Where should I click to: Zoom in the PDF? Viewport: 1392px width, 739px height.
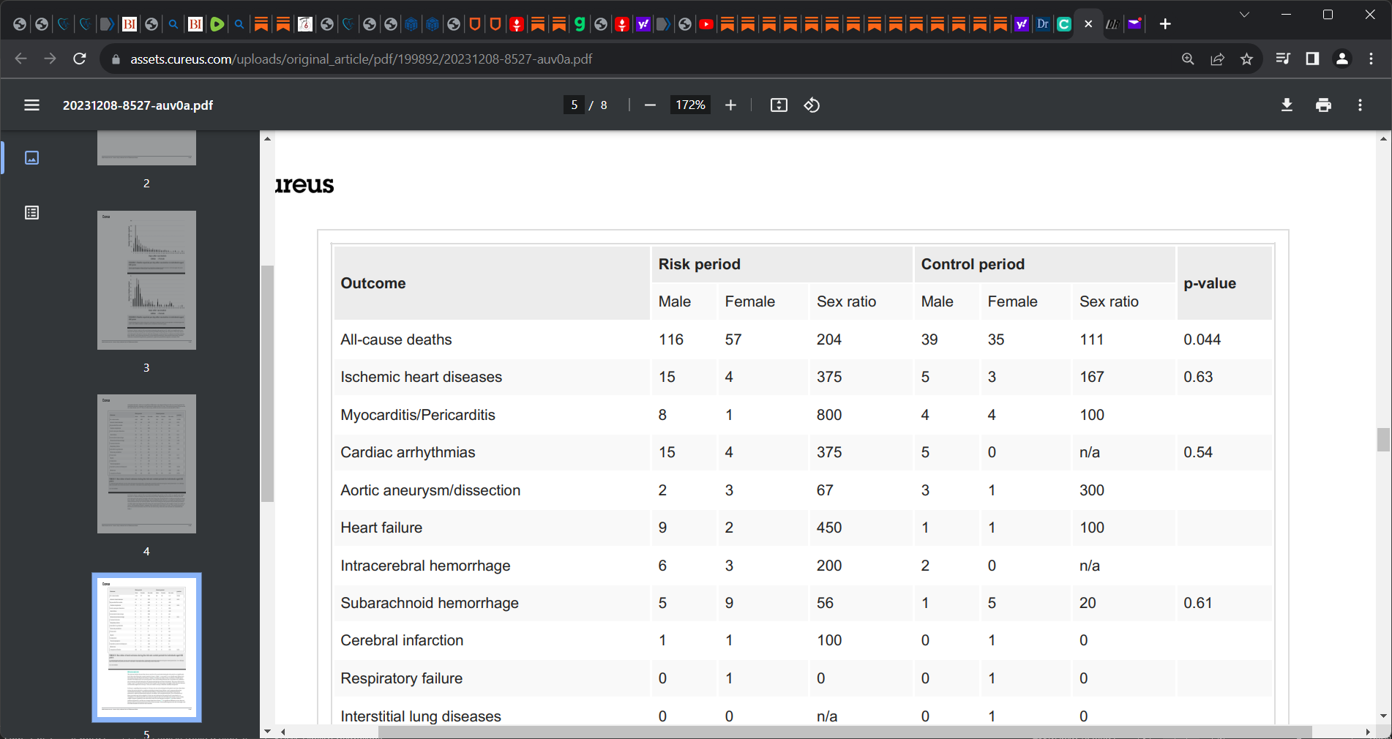click(x=730, y=105)
